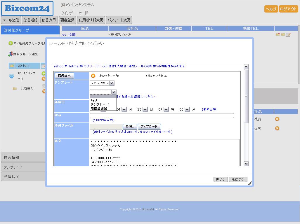Screen dimensions: 300x224
Task: Click the 件名 subject input field
Action: [x=162, y=116]
